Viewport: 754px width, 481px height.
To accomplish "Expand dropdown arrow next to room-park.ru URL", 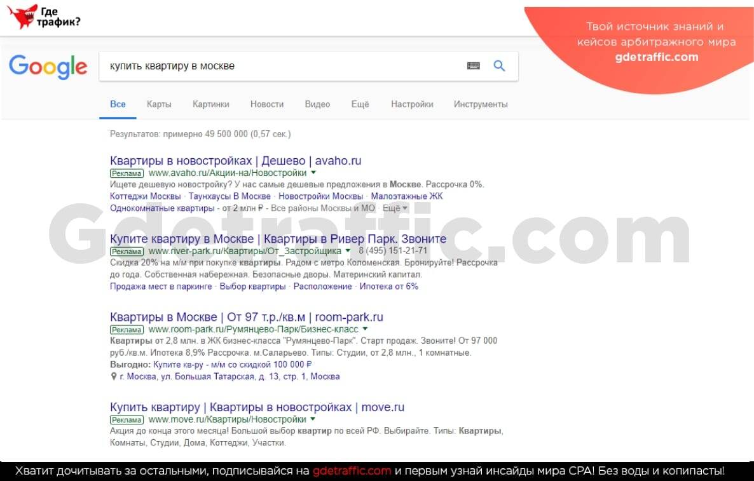I will 365,329.
